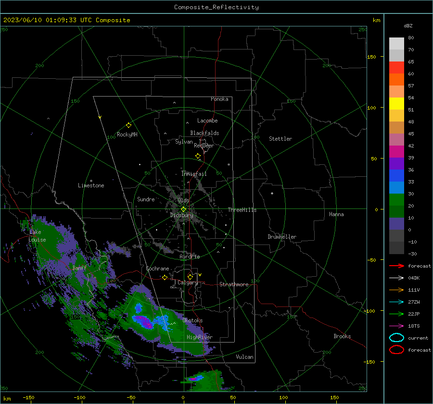The image size is (433, 404).
Task: Select the orange swatch between 60 and 57
Action: (396, 79)
